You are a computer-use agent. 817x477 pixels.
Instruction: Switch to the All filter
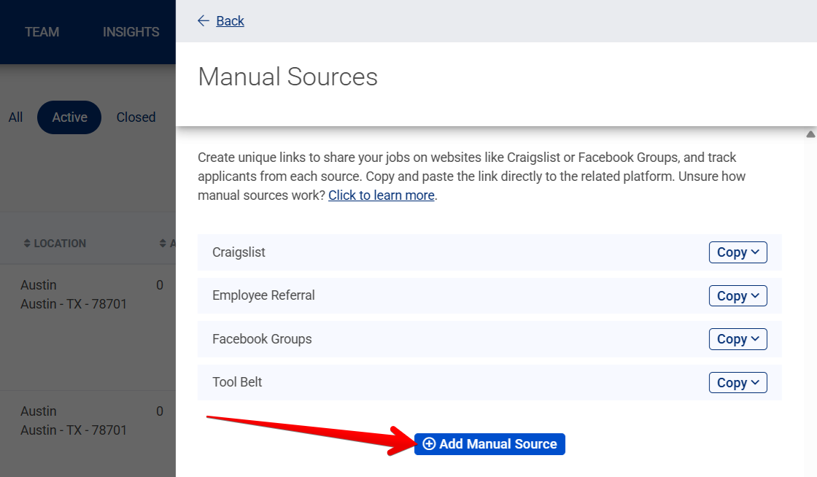click(x=15, y=117)
